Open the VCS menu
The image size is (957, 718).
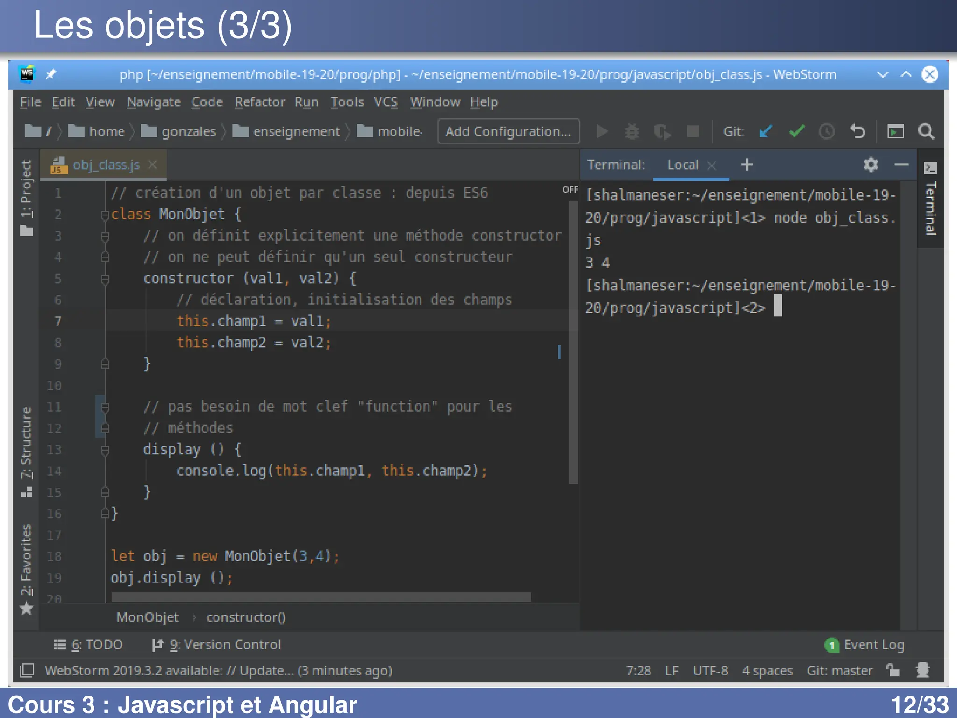(x=386, y=102)
